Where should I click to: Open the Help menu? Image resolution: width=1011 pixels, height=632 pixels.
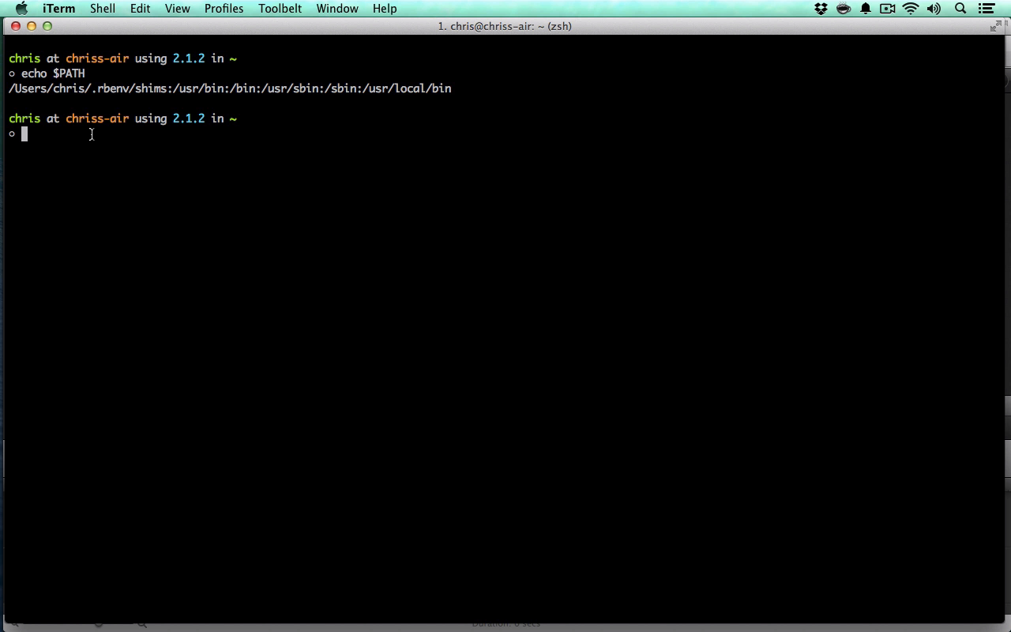[x=385, y=9]
